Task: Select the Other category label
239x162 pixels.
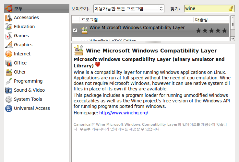Action: click(20, 72)
